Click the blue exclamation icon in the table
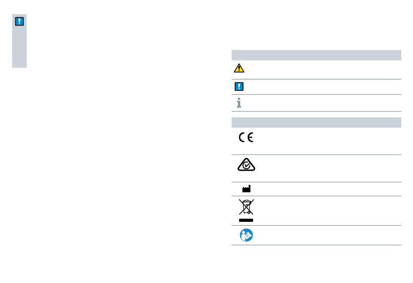The width and height of the screenshot is (413, 283). [x=239, y=86]
